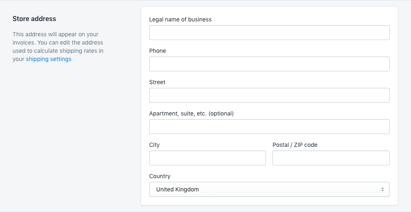Click the "Legal name of business" label
The width and height of the screenshot is (411, 212).
(180, 19)
